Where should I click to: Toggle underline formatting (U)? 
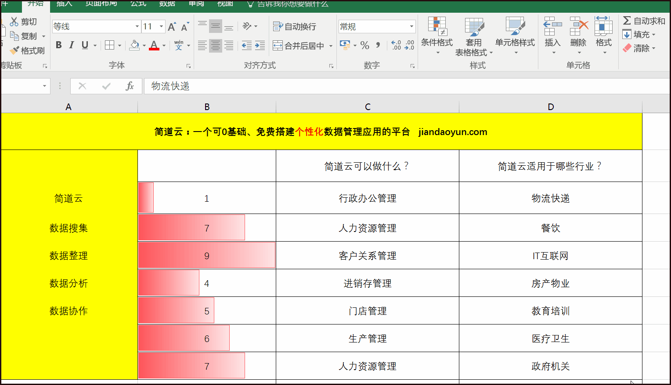[x=85, y=45]
